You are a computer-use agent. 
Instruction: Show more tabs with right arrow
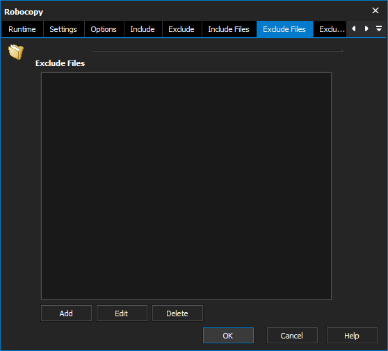pyautogui.click(x=366, y=28)
